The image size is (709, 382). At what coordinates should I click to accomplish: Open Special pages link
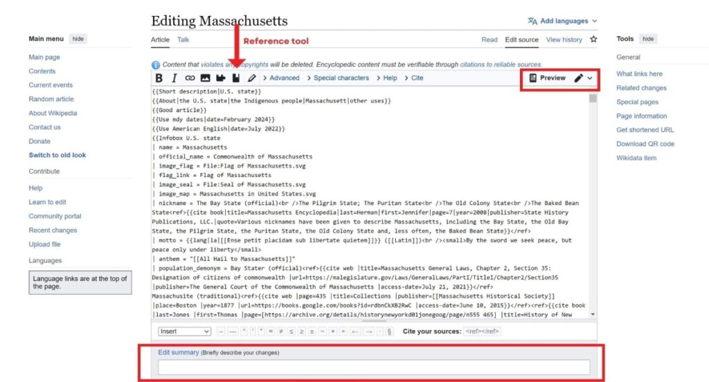pyautogui.click(x=637, y=102)
